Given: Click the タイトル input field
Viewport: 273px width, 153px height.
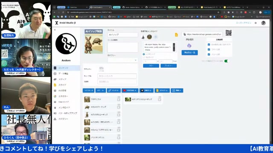Looking at the screenshot, I should pos(122,35).
